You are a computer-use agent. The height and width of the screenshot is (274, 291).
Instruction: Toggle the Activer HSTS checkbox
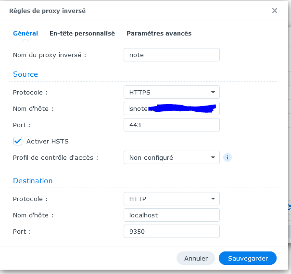pyautogui.click(x=18, y=141)
